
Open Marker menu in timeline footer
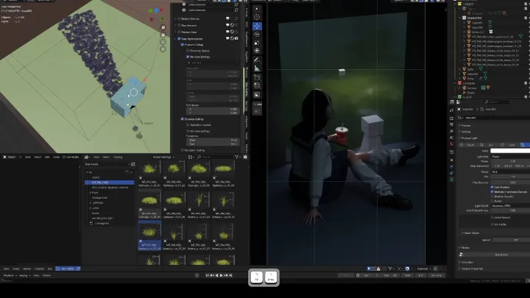pos(46,275)
